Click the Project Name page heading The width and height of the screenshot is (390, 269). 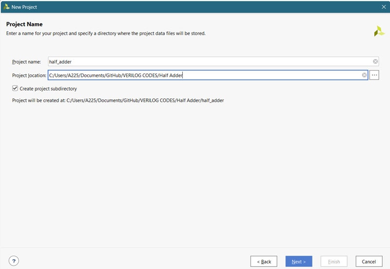point(24,24)
